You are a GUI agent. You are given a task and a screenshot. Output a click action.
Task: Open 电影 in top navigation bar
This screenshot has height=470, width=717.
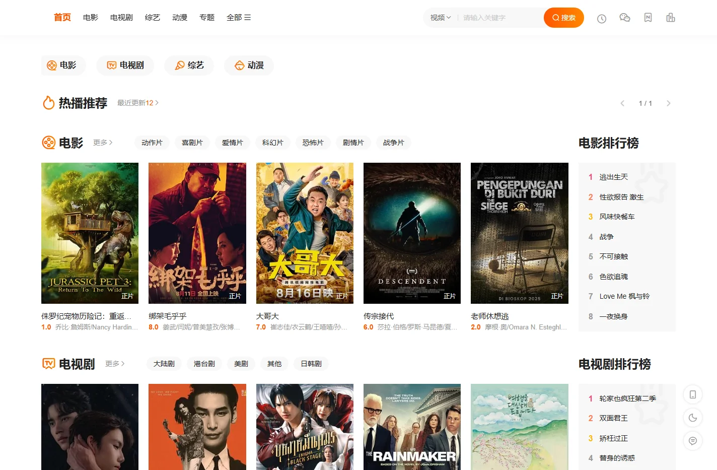[x=91, y=18]
